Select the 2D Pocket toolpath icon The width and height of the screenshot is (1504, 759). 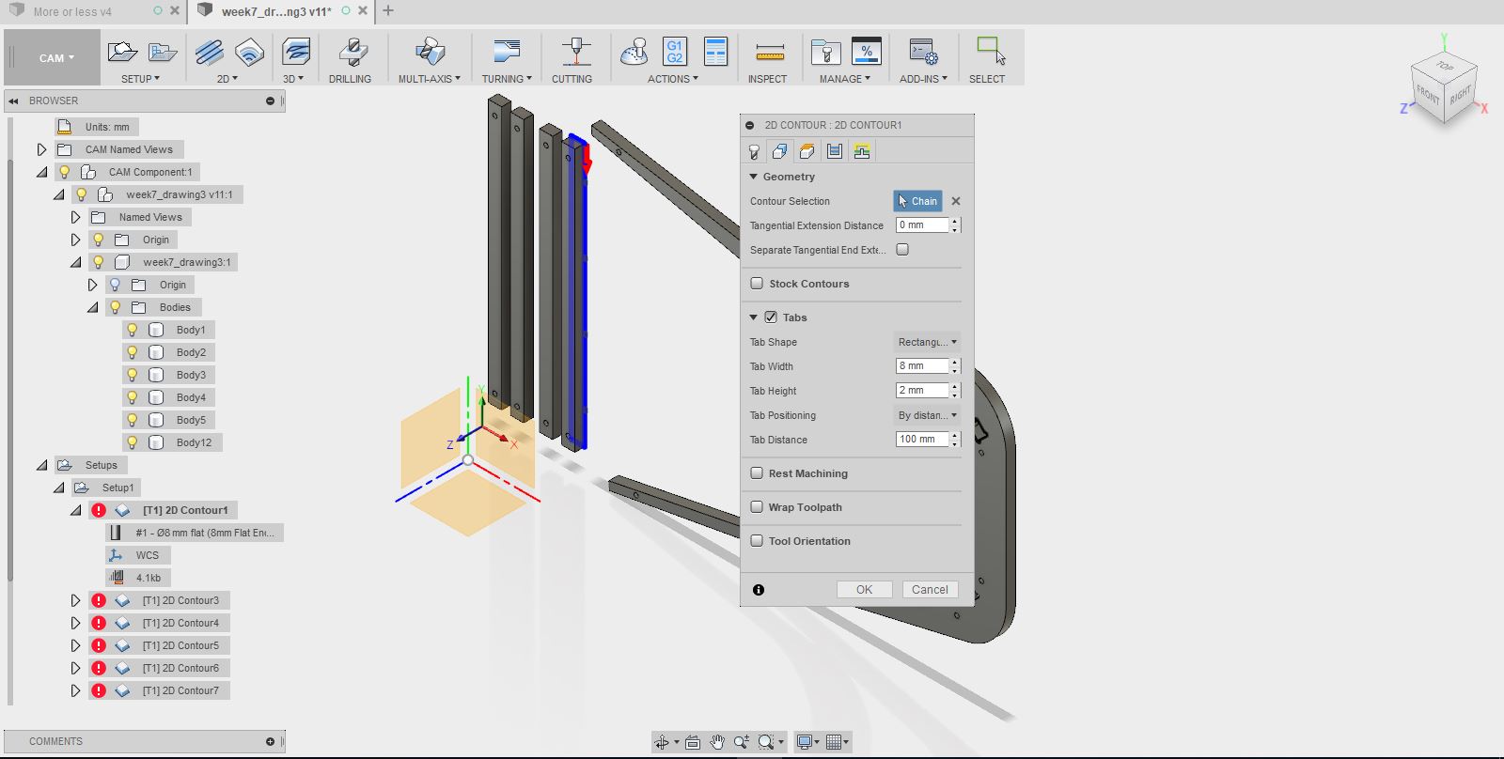click(249, 52)
